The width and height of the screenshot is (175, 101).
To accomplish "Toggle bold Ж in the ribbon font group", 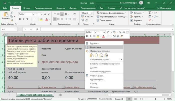I will 20,19.
